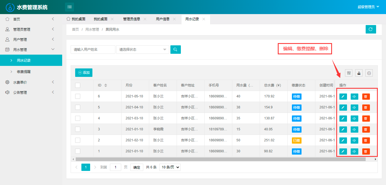Screen dimensions: 386x185
Task: Click the print icon above the table
Action: (x=369, y=73)
